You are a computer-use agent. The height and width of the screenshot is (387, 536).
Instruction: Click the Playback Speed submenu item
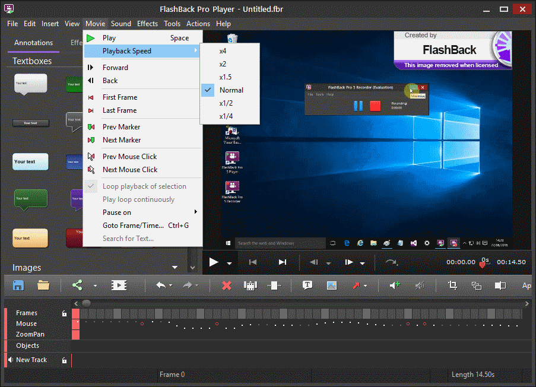[x=142, y=51]
